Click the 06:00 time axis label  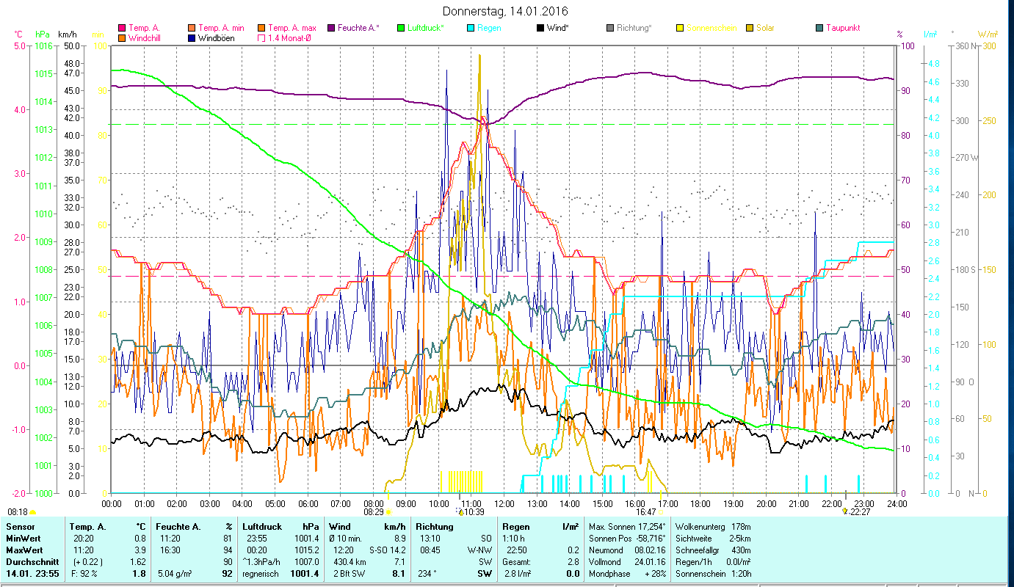pyautogui.click(x=308, y=503)
